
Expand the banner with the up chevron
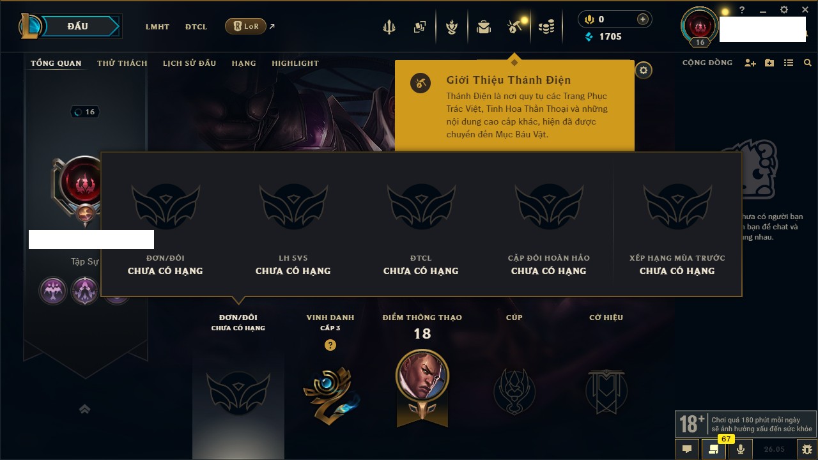(x=84, y=410)
